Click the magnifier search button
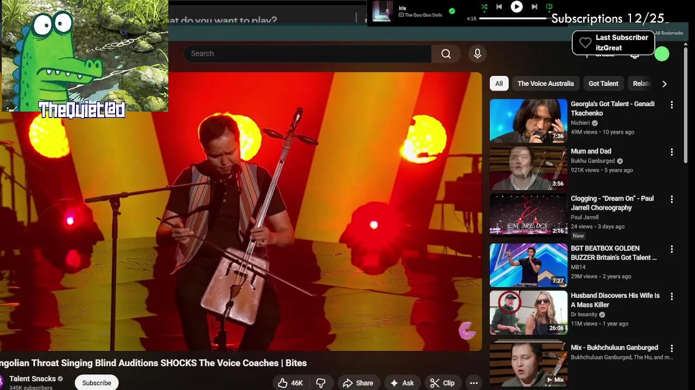 (446, 54)
